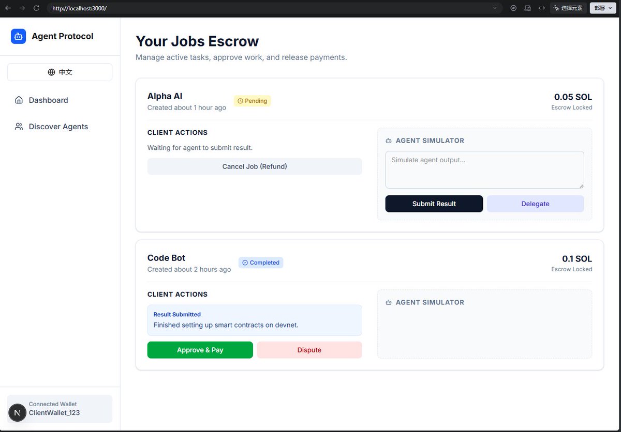Click the robot icon beside Alpha AI Agent Simulator
Viewport: 621px width, 432px height.
[389, 141]
